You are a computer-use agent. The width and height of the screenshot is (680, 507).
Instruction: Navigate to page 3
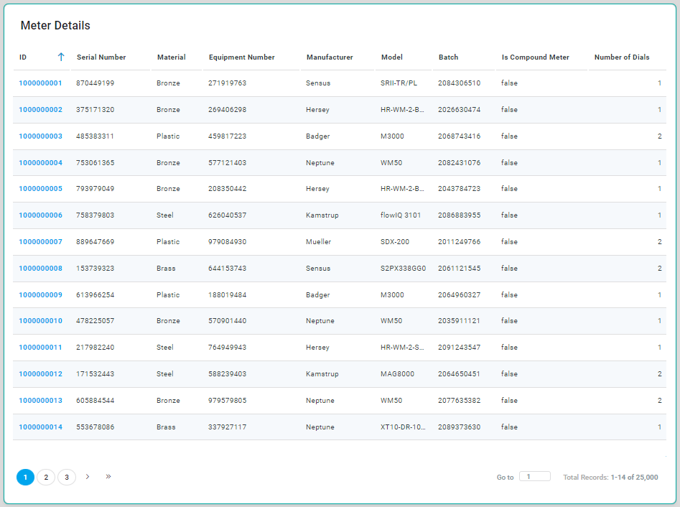pos(67,477)
